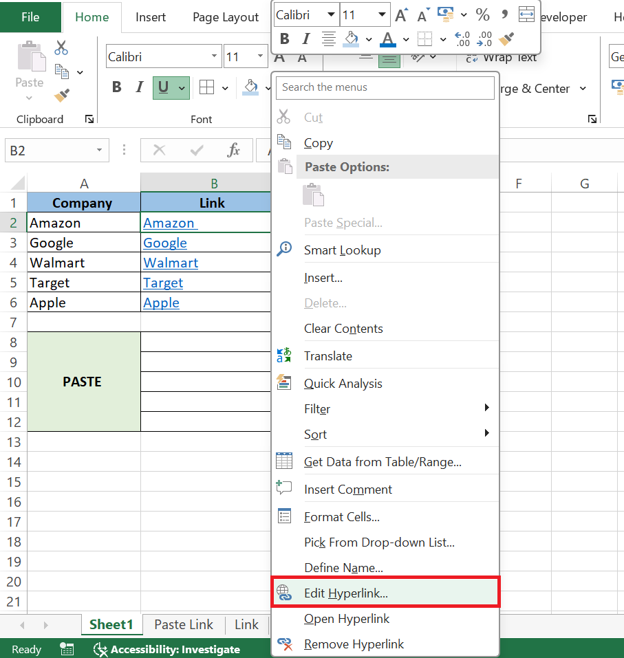This screenshot has width=624, height=658.
Task: Toggle Underline in the ribbon Font group
Action: point(163,87)
